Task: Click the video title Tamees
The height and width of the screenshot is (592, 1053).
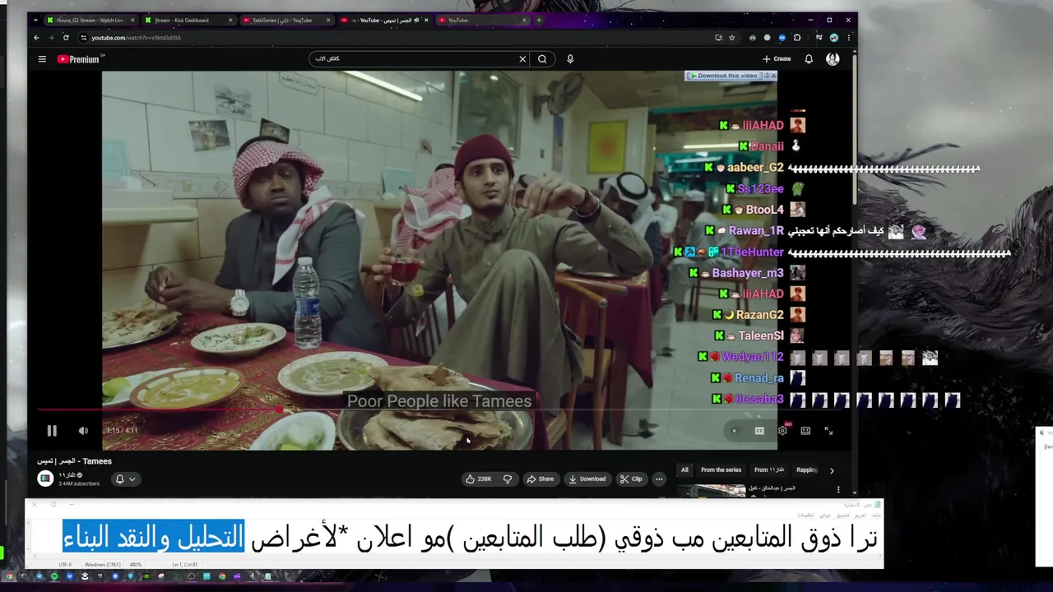Action: 74,461
